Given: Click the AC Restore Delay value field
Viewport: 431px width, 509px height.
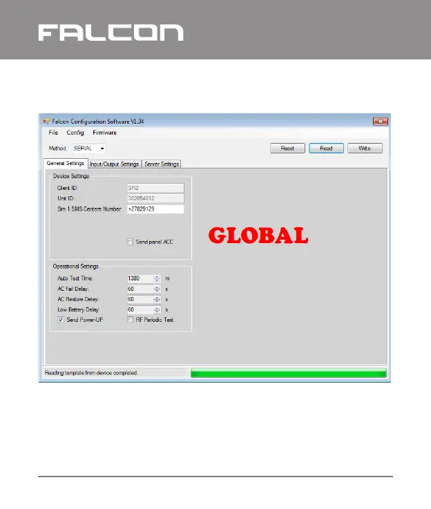Looking at the screenshot, I should (140, 299).
